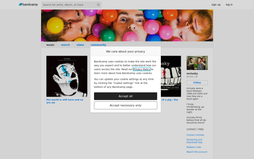Screen dimensions: 254x159
Task: Click the Contact mclusky link
Action: click(x=195, y=135)
